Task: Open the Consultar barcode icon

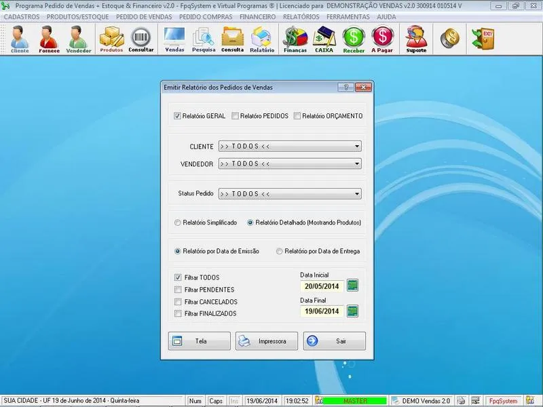Action: pos(141,39)
